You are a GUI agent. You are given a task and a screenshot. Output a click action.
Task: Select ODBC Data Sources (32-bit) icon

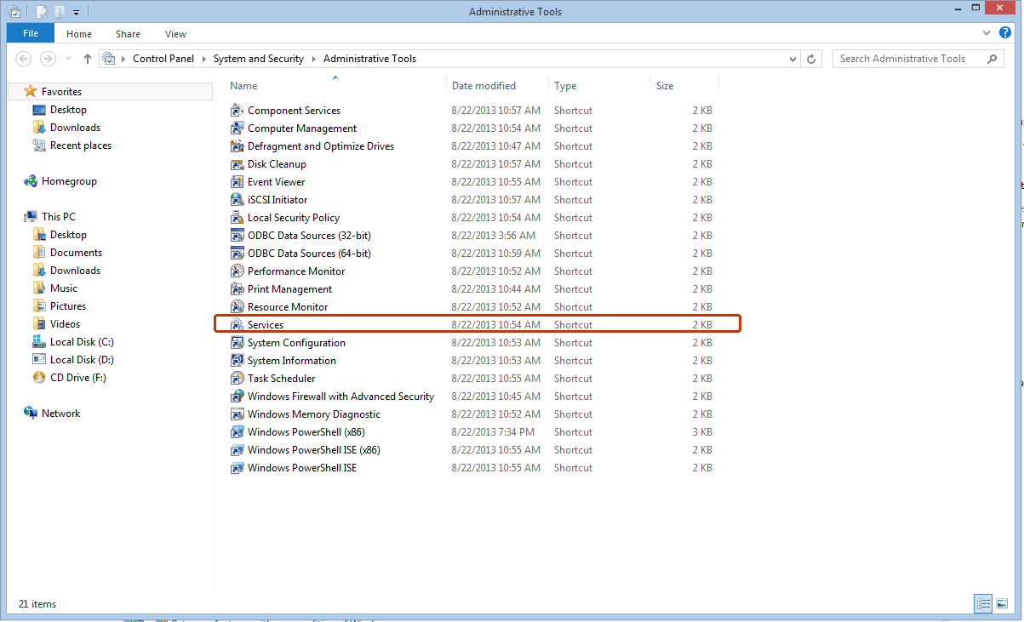(237, 236)
